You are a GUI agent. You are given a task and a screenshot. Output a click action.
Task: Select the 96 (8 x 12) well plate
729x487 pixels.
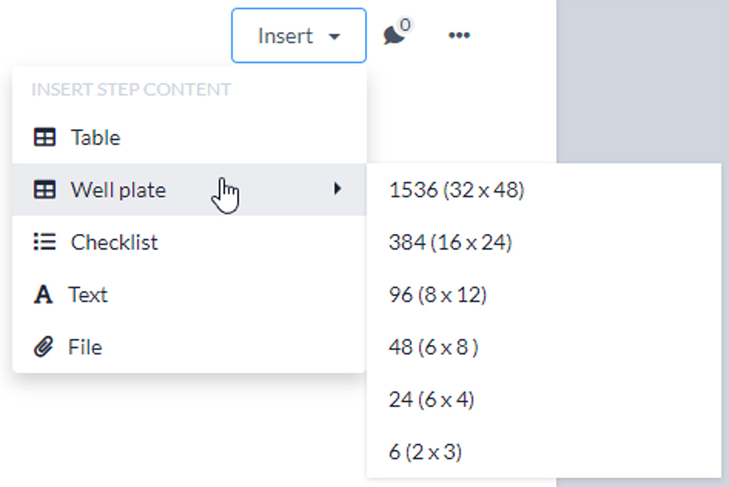(x=437, y=295)
